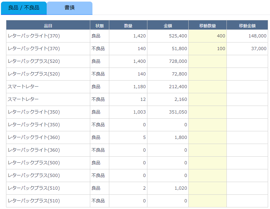Viewport: 270px width, 209px height.
Task: Switch to the 良品 / 不良品 tab
Action: [24, 8]
